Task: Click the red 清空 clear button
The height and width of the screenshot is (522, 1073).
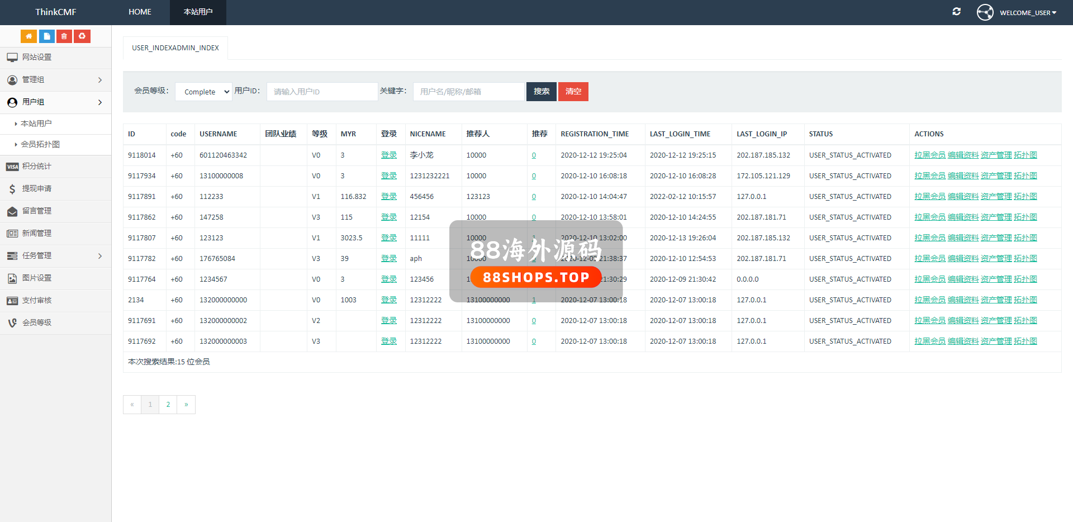Action: [573, 92]
